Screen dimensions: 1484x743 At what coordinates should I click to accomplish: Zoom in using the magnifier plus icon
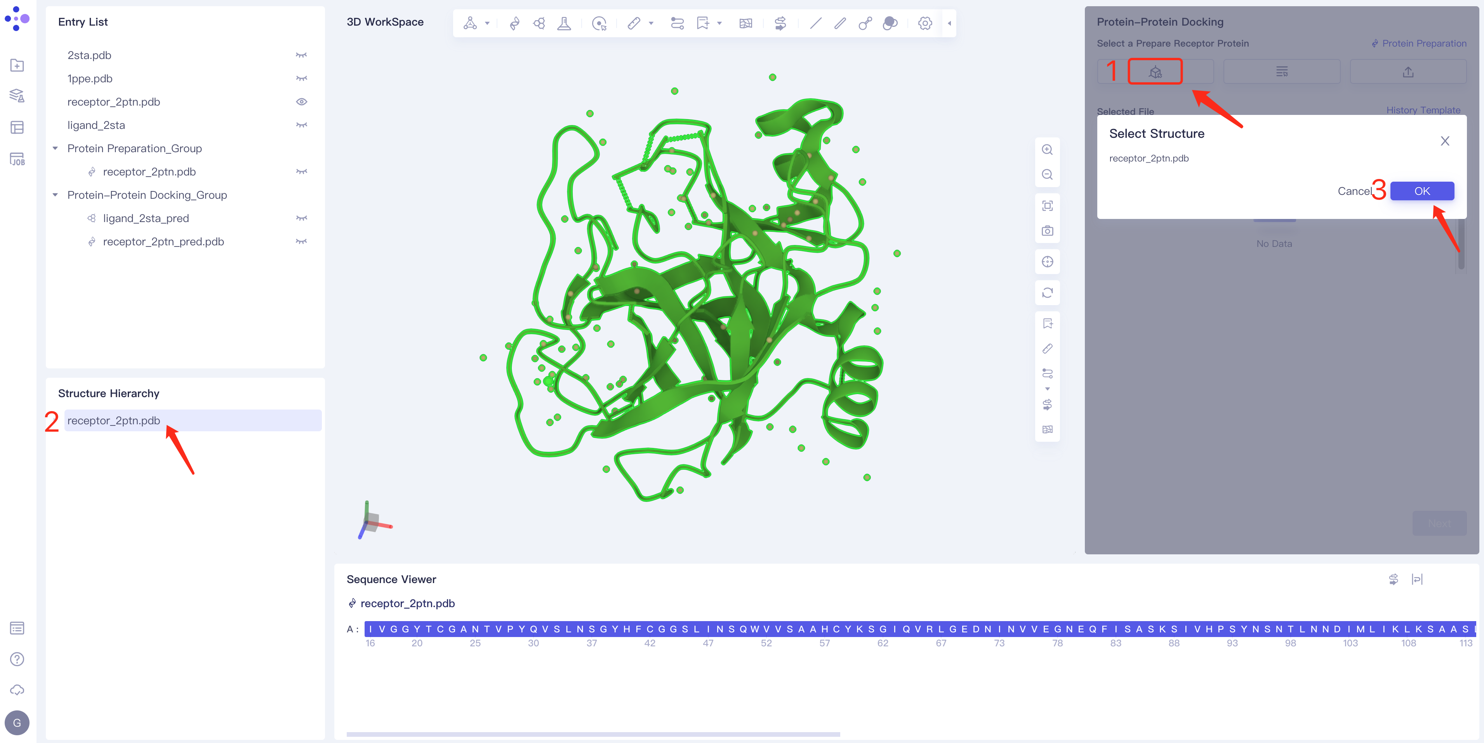point(1047,149)
